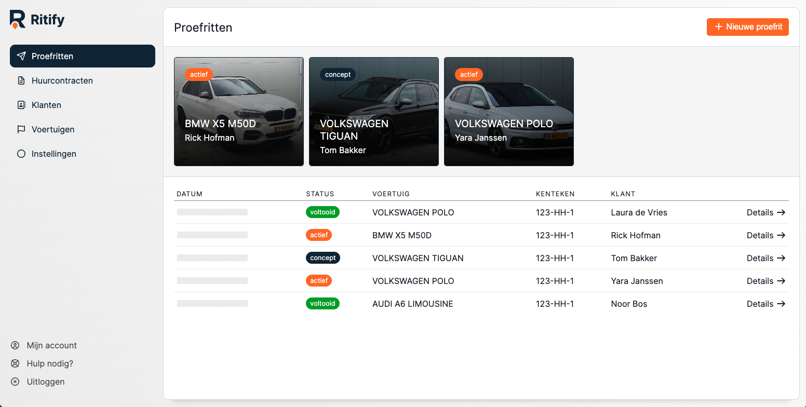Open the Proefritten menu item

(x=83, y=56)
